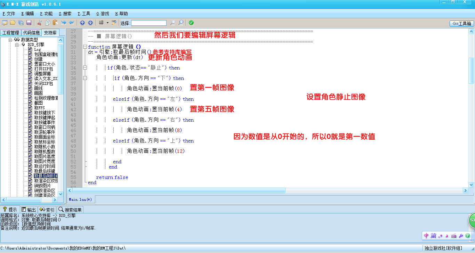The width and height of the screenshot is (475, 253).
Task: Click into the 选择 input field
Action: pos(149,23)
